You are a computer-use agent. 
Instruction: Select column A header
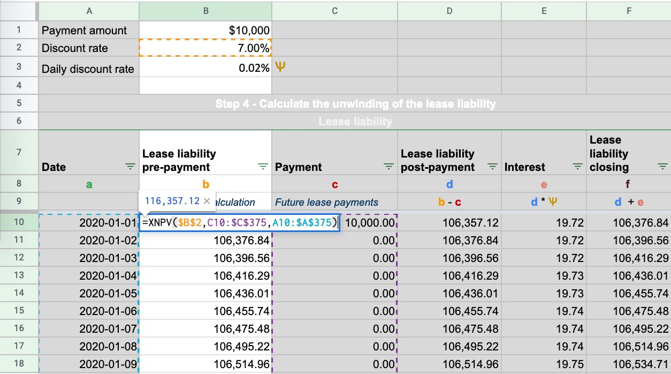(89, 10)
